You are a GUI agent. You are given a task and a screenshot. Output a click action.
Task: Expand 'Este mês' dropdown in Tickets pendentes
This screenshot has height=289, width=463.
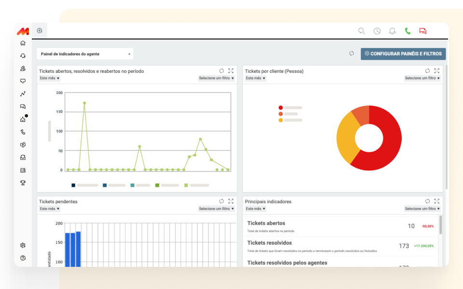[50, 209]
